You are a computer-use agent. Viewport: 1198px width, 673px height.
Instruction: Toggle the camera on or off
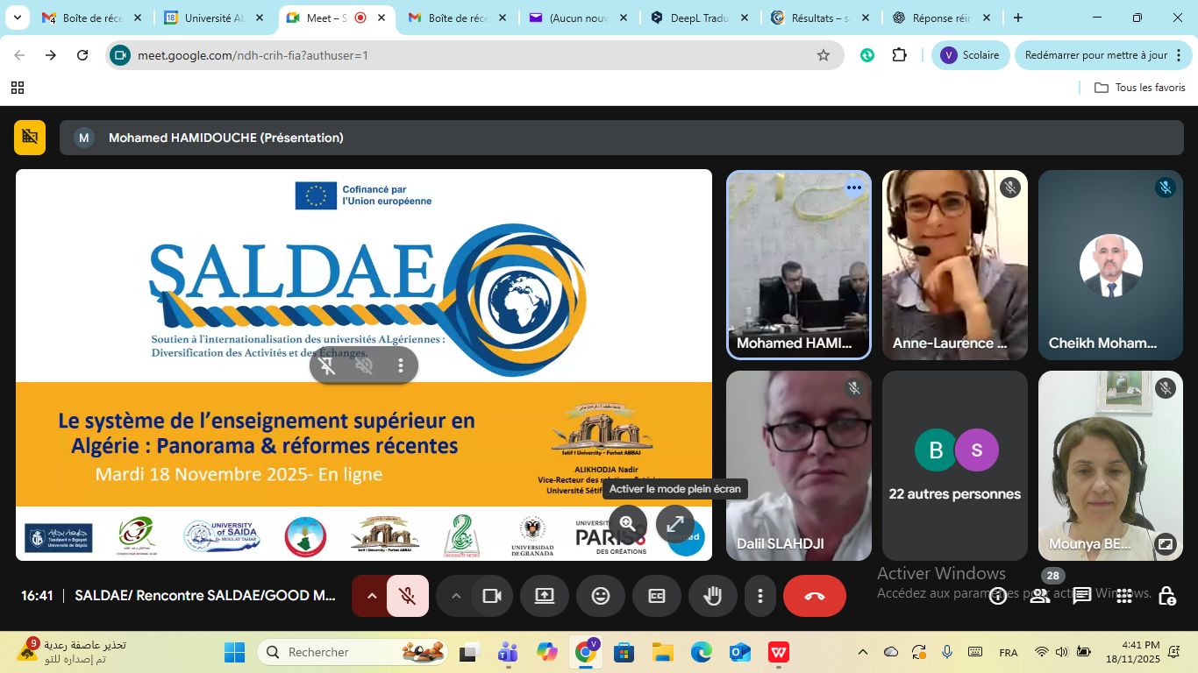492,596
